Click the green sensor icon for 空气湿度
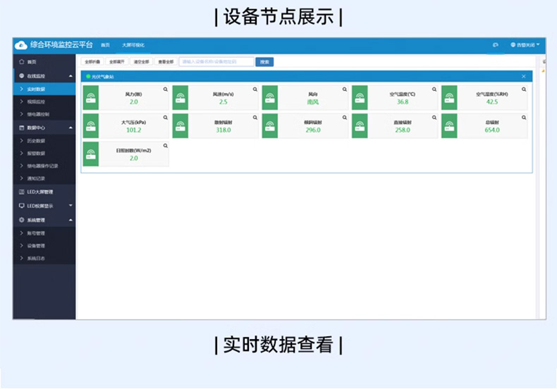557x389 pixels. 449,98
